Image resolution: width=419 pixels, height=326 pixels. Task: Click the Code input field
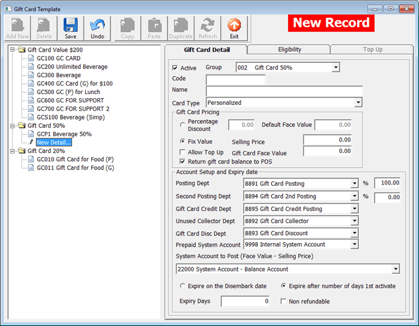[236, 80]
